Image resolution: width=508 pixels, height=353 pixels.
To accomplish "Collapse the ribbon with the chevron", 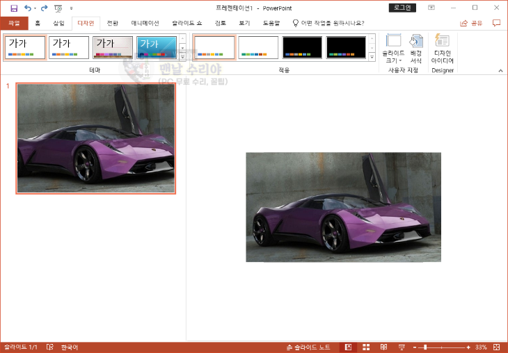I will [x=500, y=70].
